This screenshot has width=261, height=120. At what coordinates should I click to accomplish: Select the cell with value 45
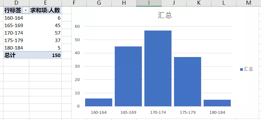45,26
